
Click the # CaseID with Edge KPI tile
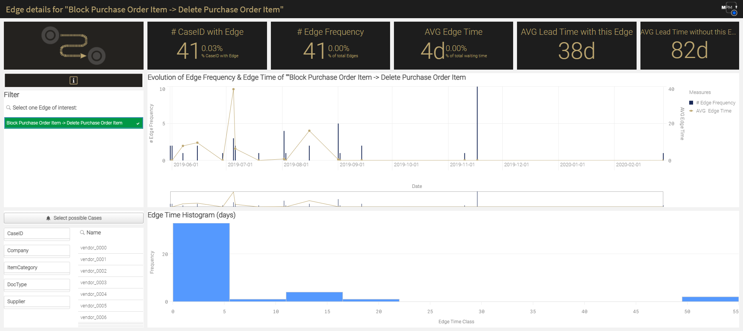(x=207, y=46)
